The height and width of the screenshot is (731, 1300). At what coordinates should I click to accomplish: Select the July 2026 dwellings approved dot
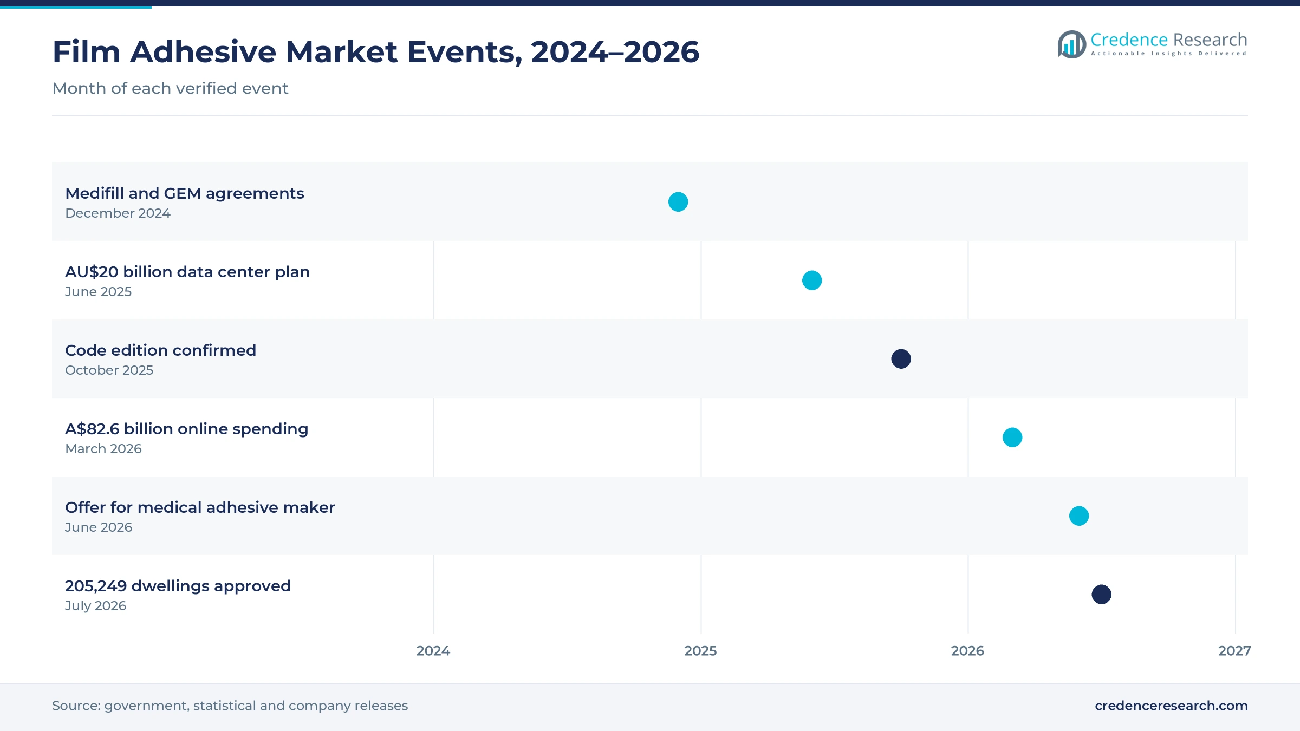[x=1102, y=595]
